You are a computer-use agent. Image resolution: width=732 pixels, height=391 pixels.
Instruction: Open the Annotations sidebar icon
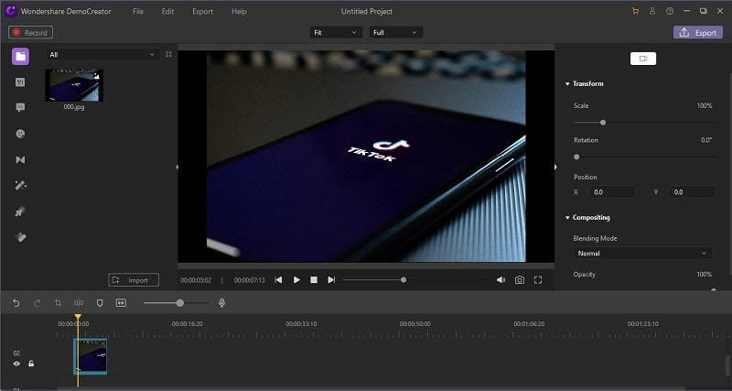[x=20, y=108]
